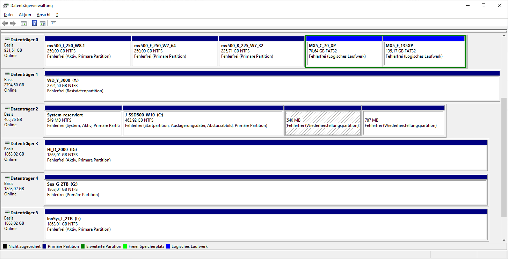Screen dimensions: 508x259
Task: Click the Datenträger 1 disk icon
Action: 7,74
